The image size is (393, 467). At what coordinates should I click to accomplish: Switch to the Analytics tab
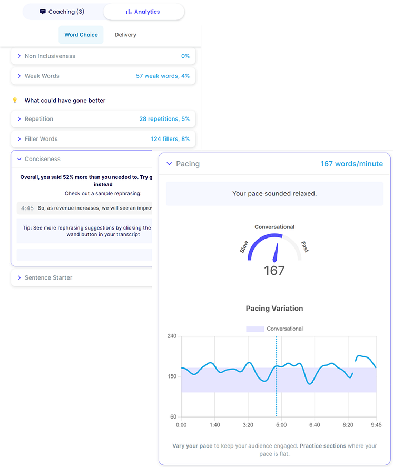click(x=143, y=12)
